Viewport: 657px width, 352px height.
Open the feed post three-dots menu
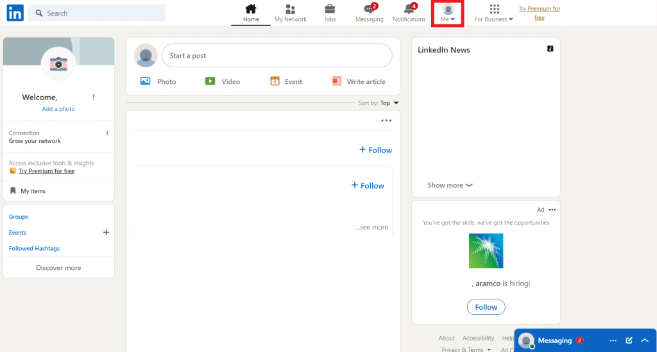pyautogui.click(x=386, y=121)
